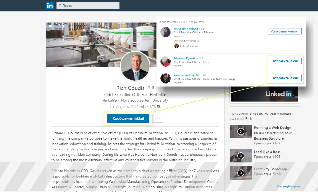Click Просмотры: 29 432 view count
Viewport: 318px width, 192px height.
[x=268, y=174]
